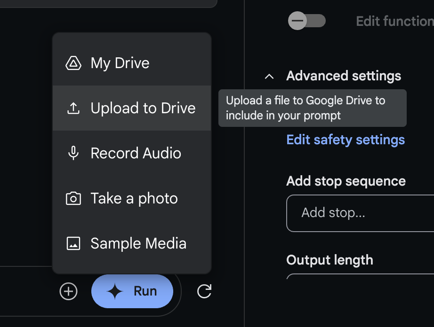Toggle the Edit function switch
This screenshot has width=434, height=327.
(307, 21)
